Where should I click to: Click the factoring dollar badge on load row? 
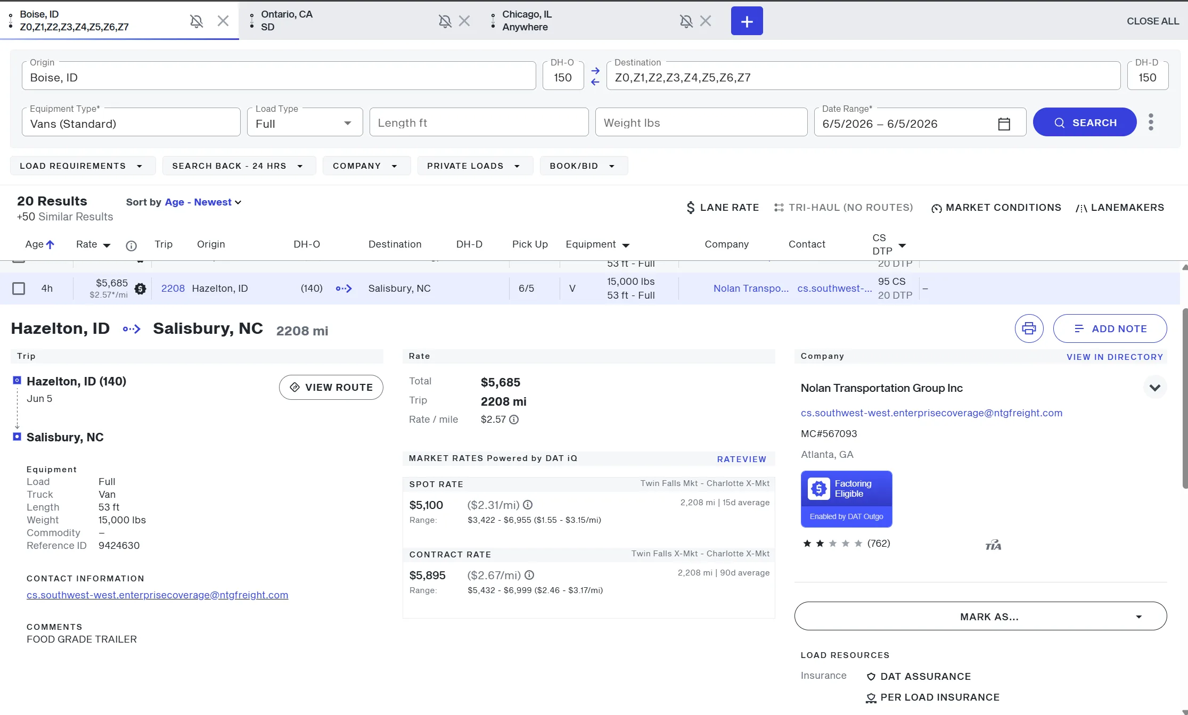[140, 289]
